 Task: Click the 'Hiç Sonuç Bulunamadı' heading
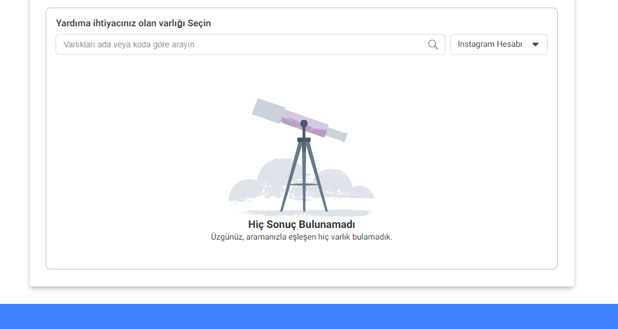[x=301, y=225]
